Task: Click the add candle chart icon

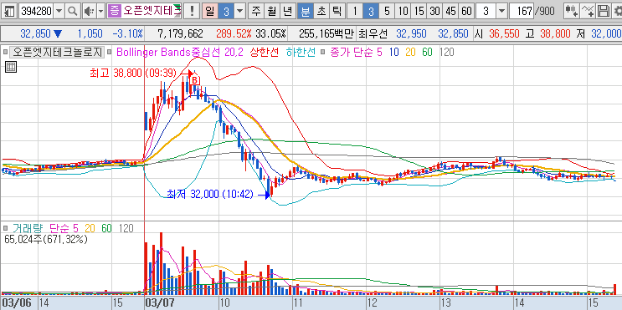Action: pyautogui.click(x=572, y=11)
